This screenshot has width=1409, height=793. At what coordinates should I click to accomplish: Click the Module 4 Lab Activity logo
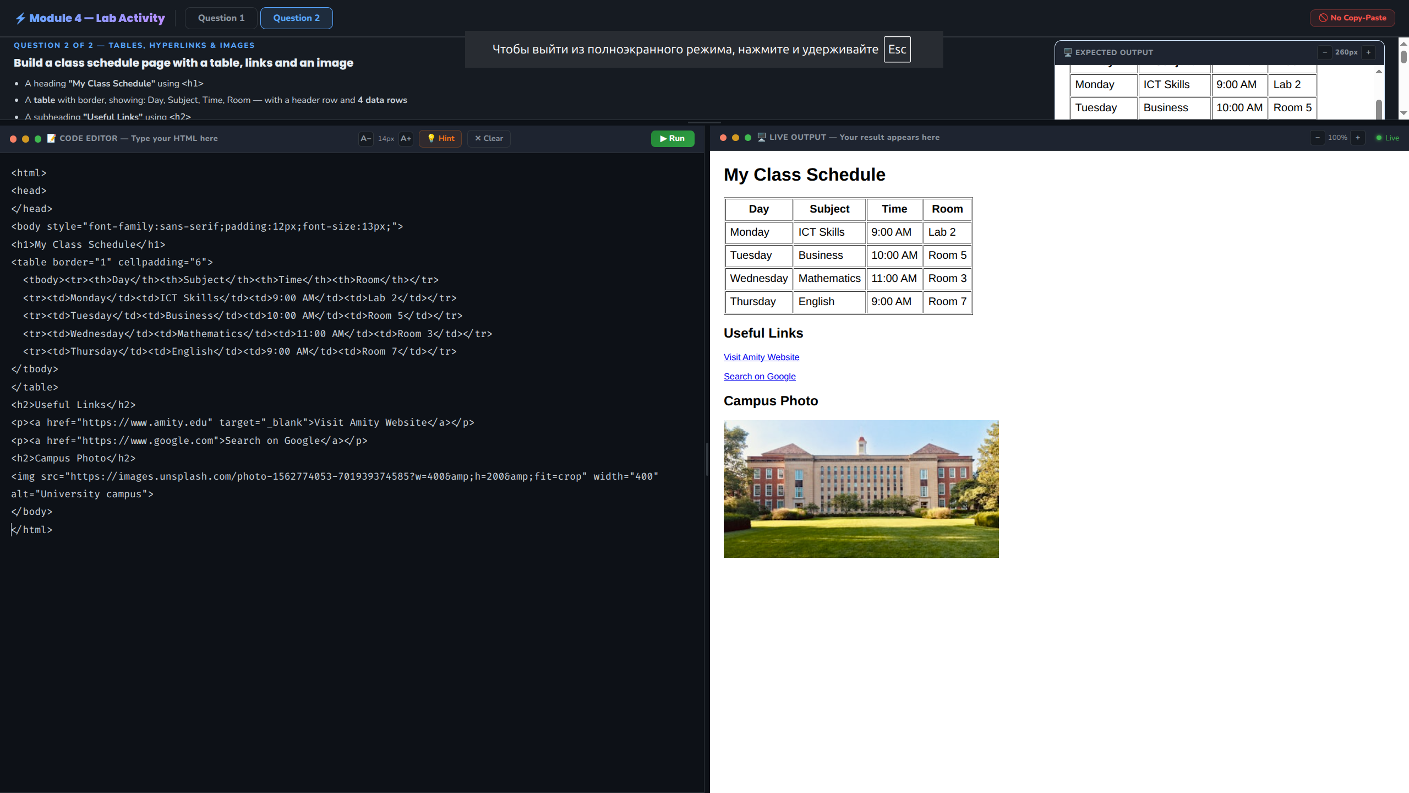pyautogui.click(x=90, y=18)
